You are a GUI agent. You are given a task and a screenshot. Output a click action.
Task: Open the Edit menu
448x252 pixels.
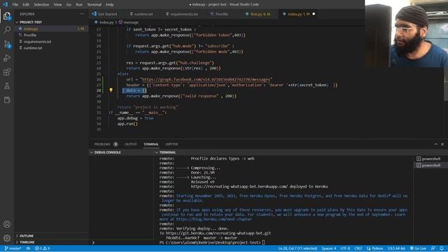pos(26,4)
